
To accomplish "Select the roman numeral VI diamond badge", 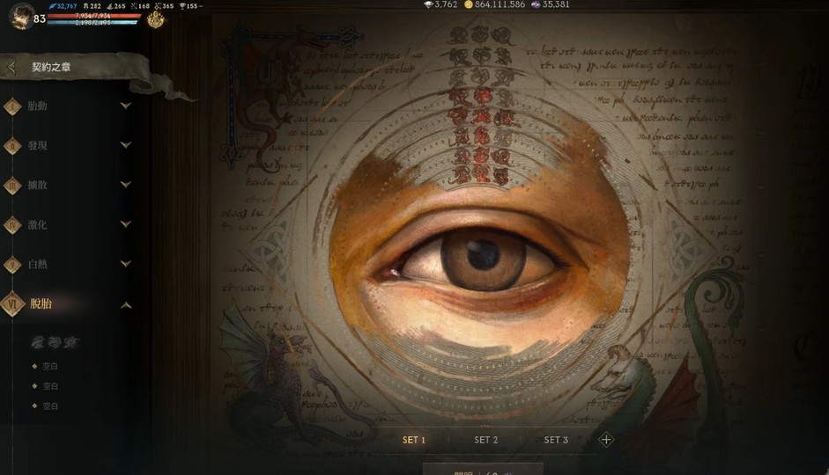I will [12, 304].
